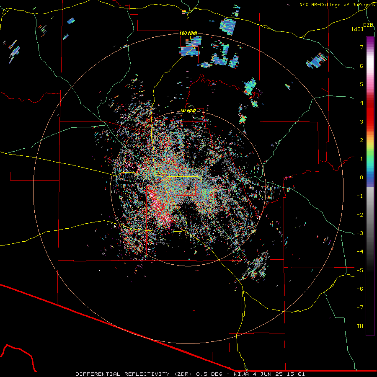
Task: Click the legend label 2
Action: click(362, 140)
